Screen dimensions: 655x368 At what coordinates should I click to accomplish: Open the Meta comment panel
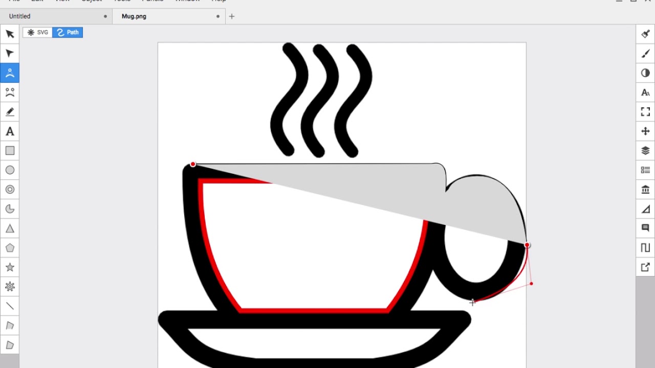click(x=645, y=228)
